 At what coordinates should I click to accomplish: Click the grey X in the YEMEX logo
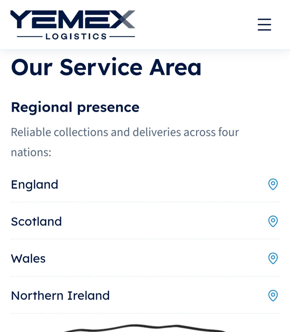tap(127, 19)
